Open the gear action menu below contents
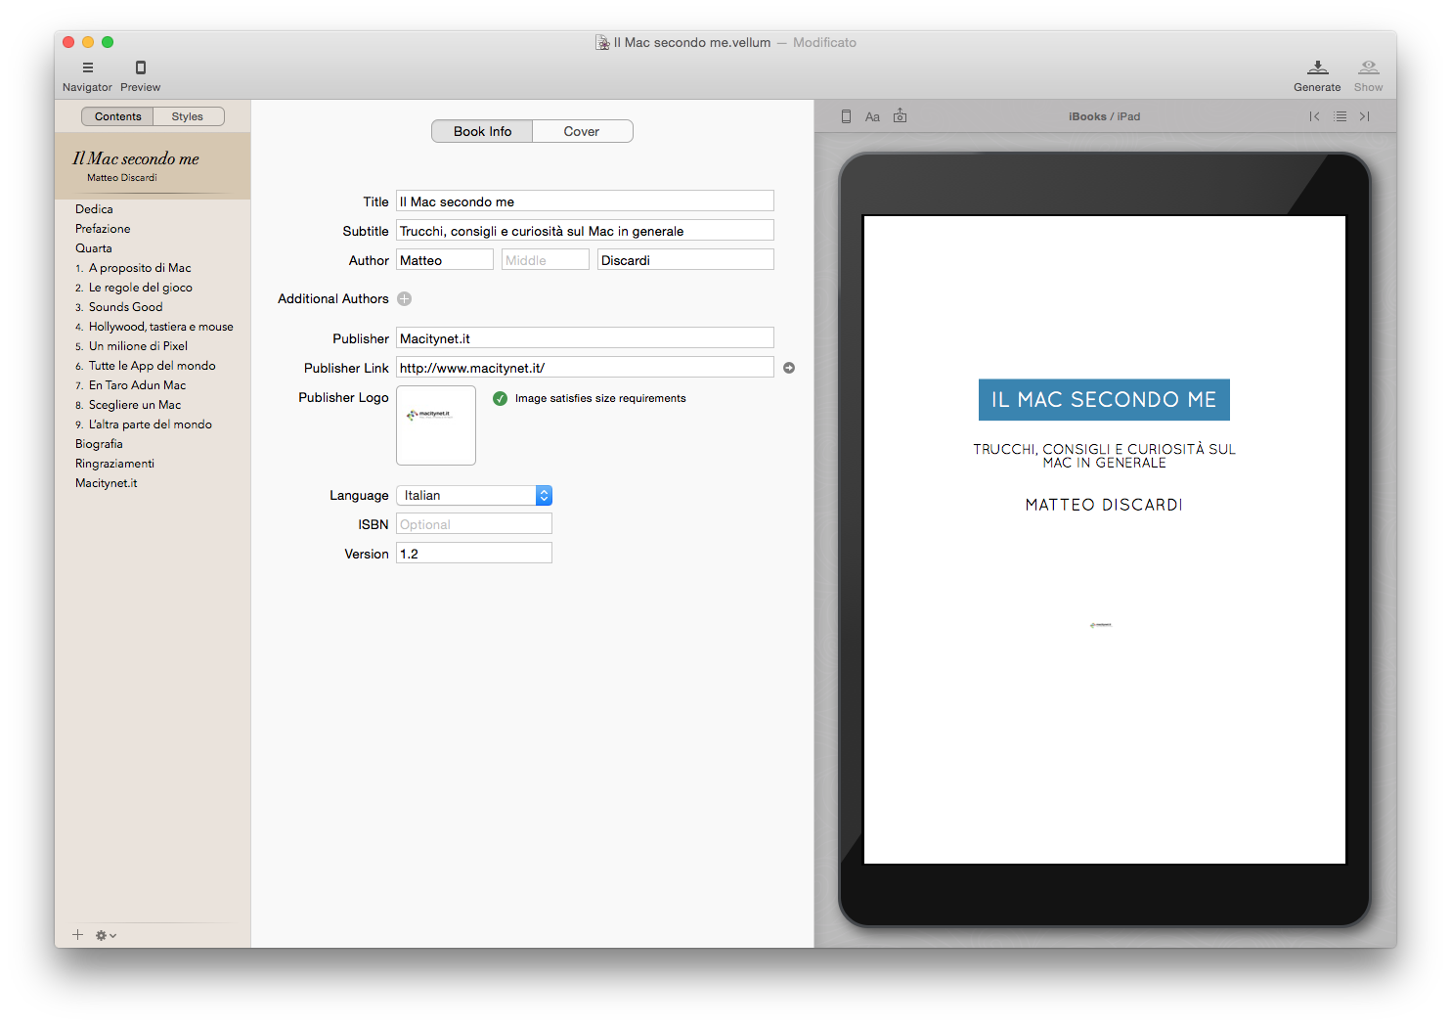The width and height of the screenshot is (1451, 1026). coord(102,935)
